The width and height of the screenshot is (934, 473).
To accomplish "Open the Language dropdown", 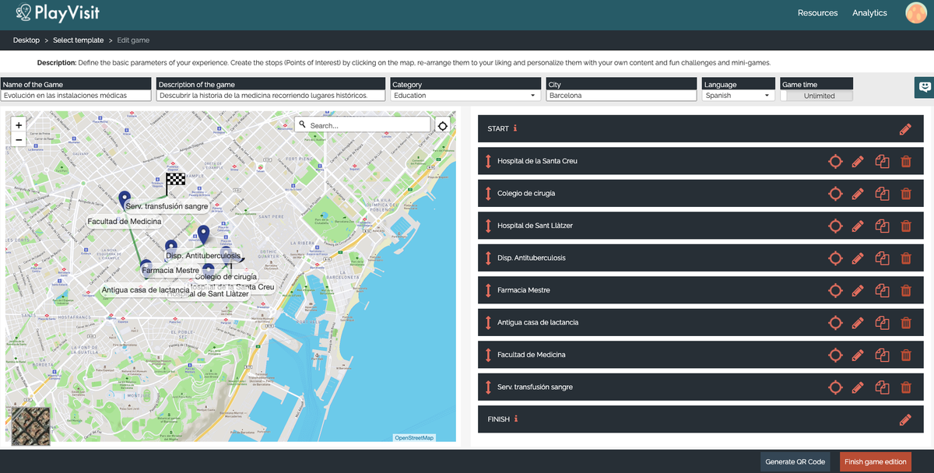I will click(x=738, y=96).
